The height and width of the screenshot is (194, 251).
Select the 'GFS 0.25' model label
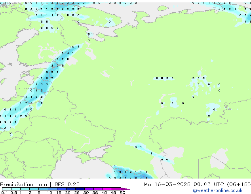(67, 184)
